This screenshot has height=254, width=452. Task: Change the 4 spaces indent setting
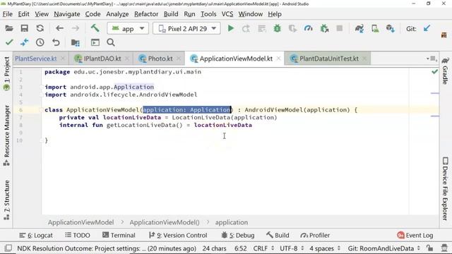point(325,248)
